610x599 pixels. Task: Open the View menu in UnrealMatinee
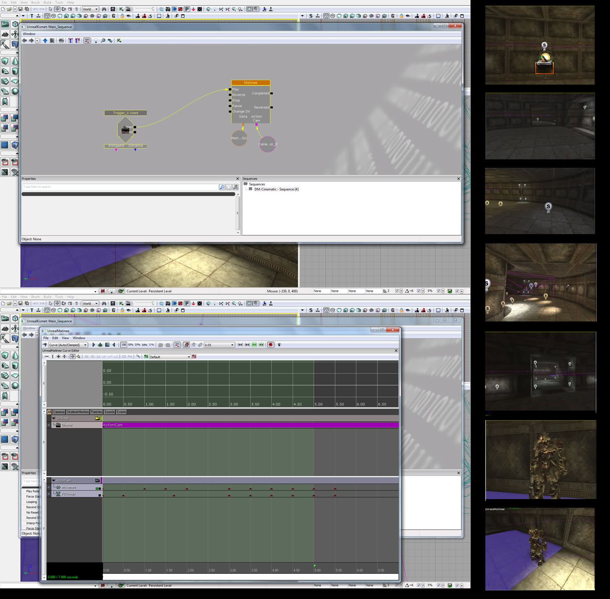pos(65,338)
